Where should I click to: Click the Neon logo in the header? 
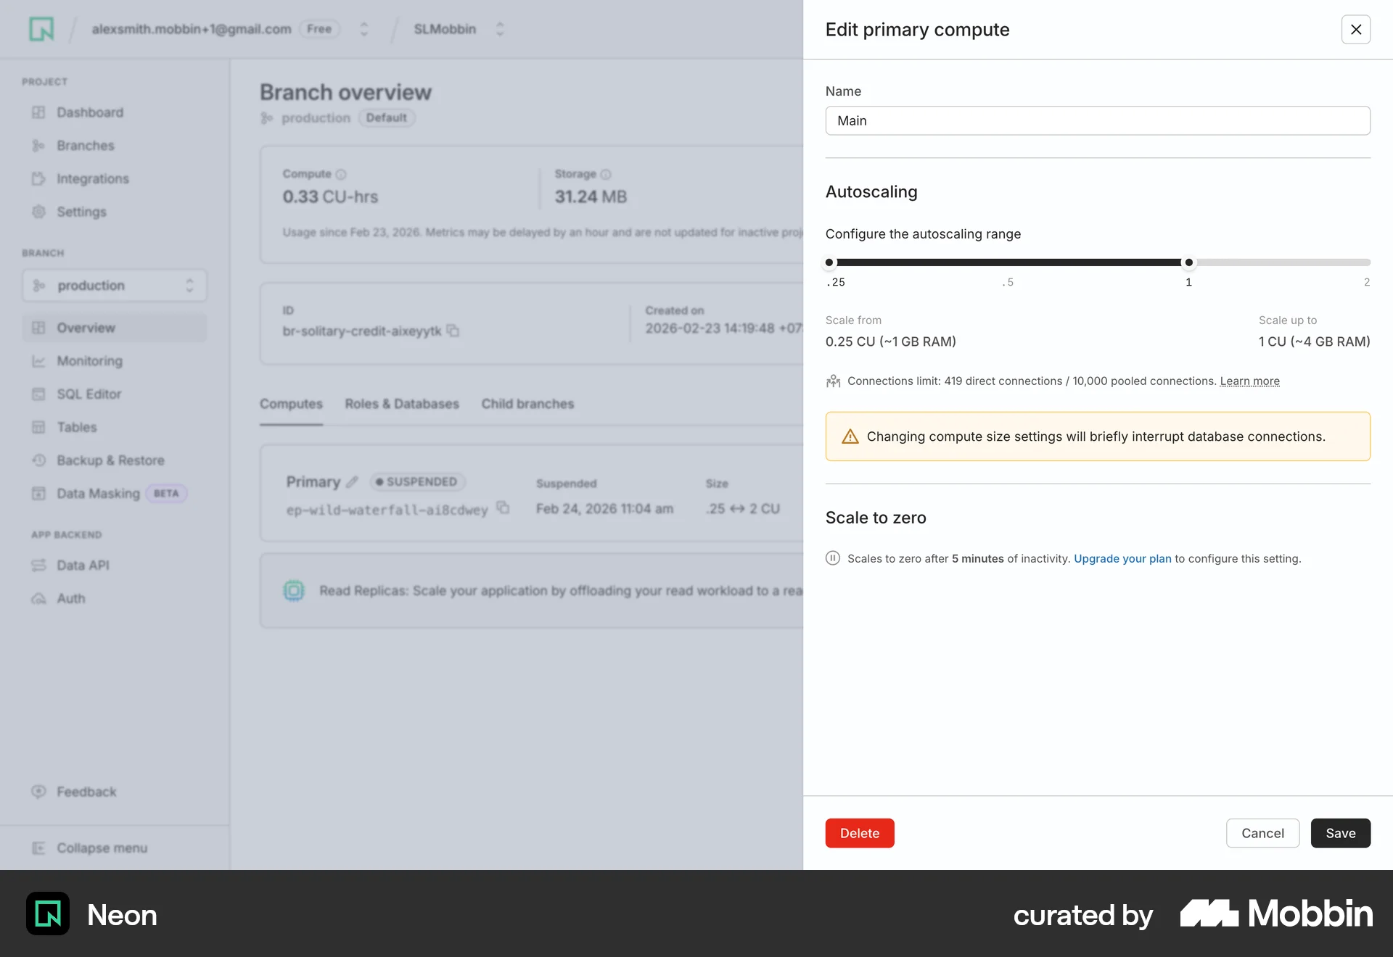(x=41, y=29)
